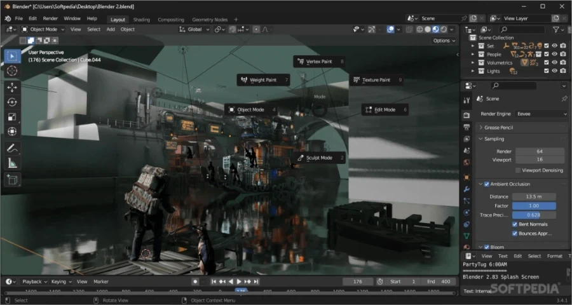Screen dimensions: 572x305
Task: Open the Physics properties tab
Action: point(466,212)
